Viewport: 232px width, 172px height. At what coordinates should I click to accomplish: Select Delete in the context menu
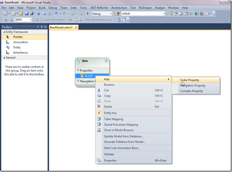click(x=133, y=107)
